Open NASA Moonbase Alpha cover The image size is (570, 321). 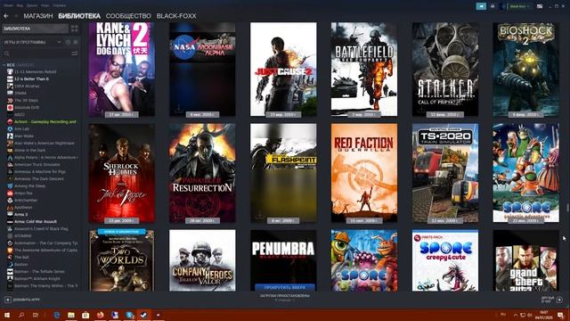tap(202, 70)
